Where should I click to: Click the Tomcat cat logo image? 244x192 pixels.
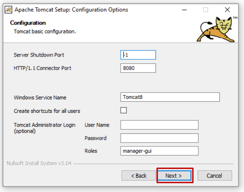[217, 29]
